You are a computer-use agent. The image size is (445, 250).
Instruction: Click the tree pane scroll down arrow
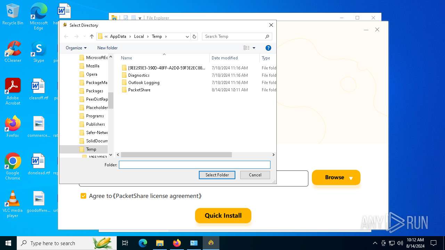coord(111,155)
